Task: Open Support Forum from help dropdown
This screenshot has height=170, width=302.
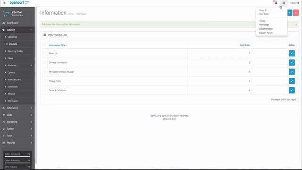Action: [x=266, y=33]
